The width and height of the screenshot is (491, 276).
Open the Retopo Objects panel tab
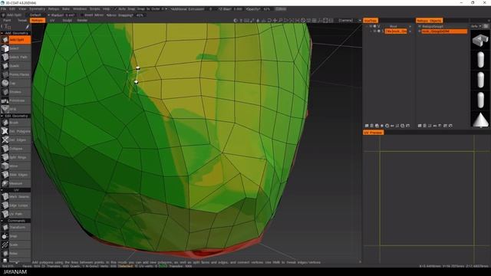429,21
